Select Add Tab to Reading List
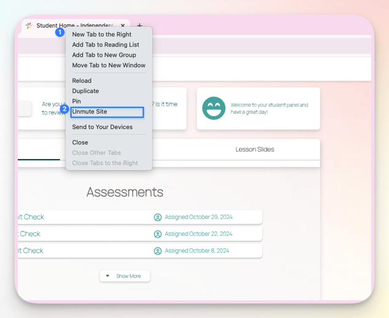Image resolution: width=389 pixels, height=318 pixels. 105,45
